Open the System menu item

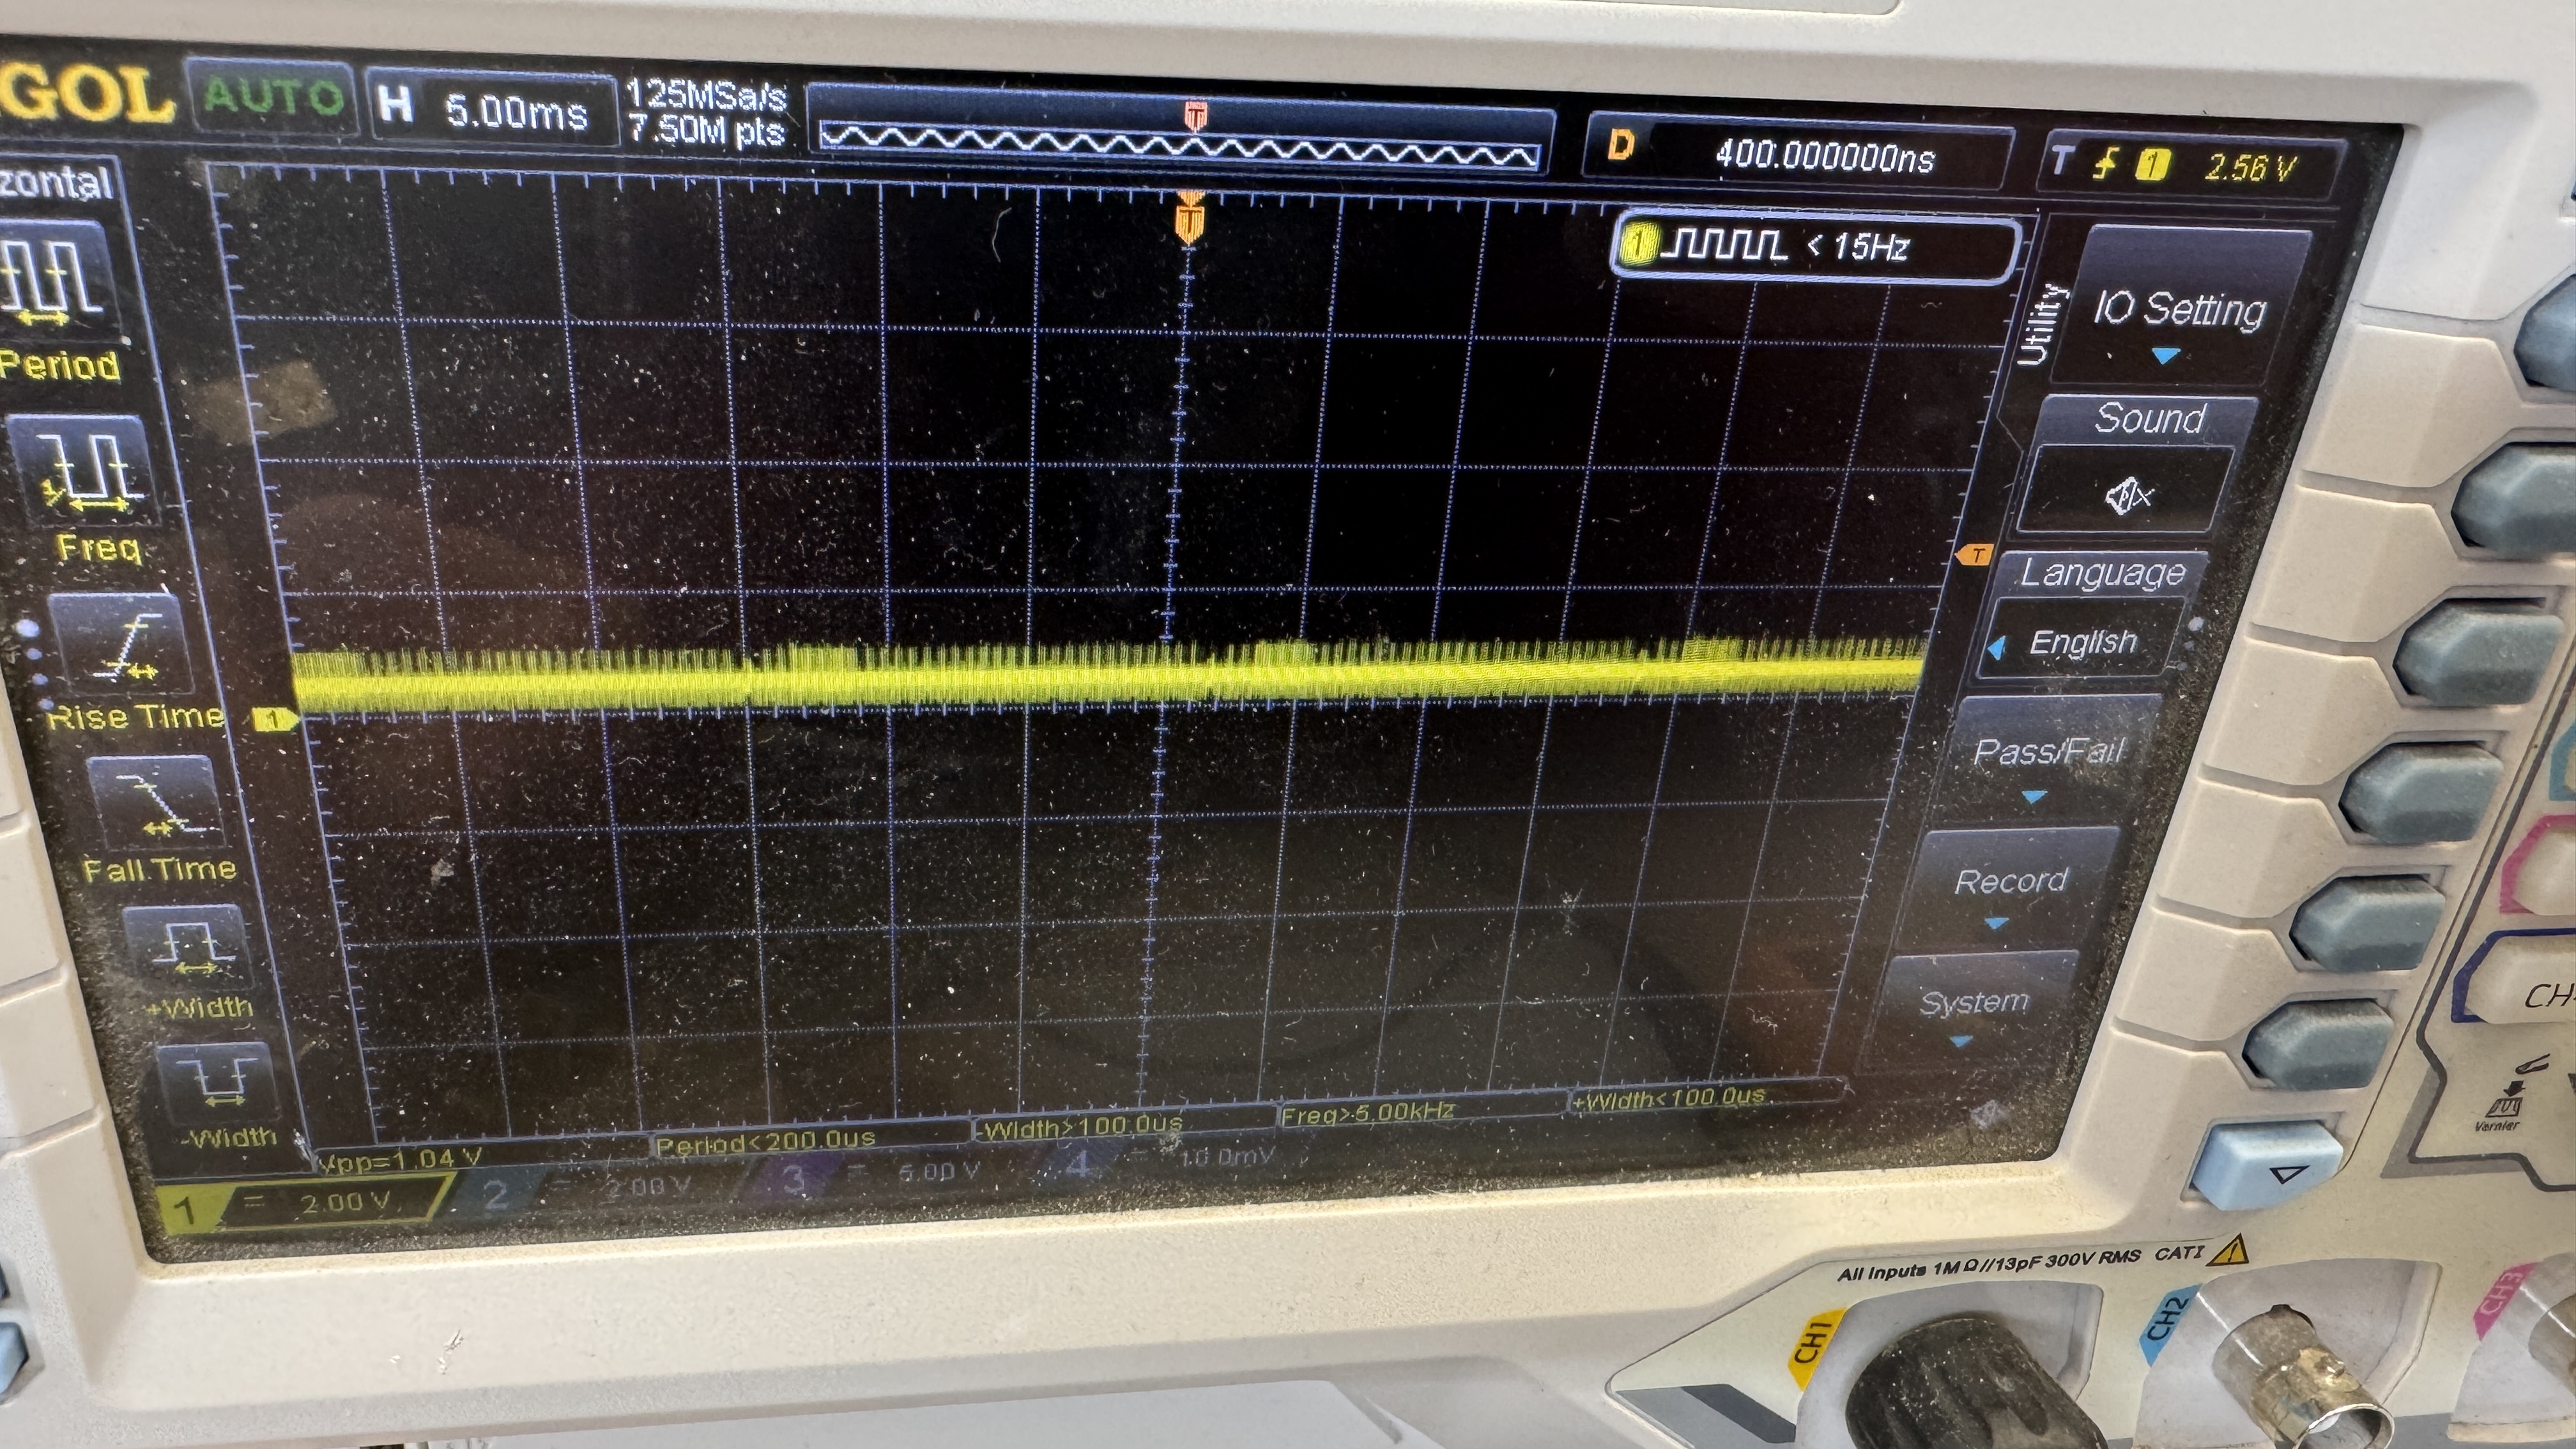(1974, 1003)
